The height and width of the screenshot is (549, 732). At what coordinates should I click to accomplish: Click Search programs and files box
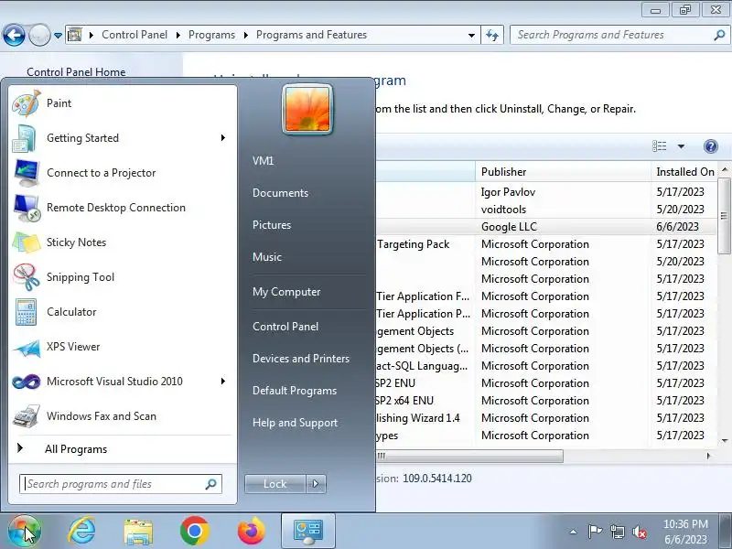[x=121, y=484]
